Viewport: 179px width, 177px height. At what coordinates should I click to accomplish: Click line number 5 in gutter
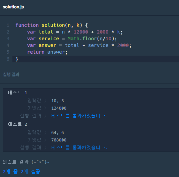8,52
